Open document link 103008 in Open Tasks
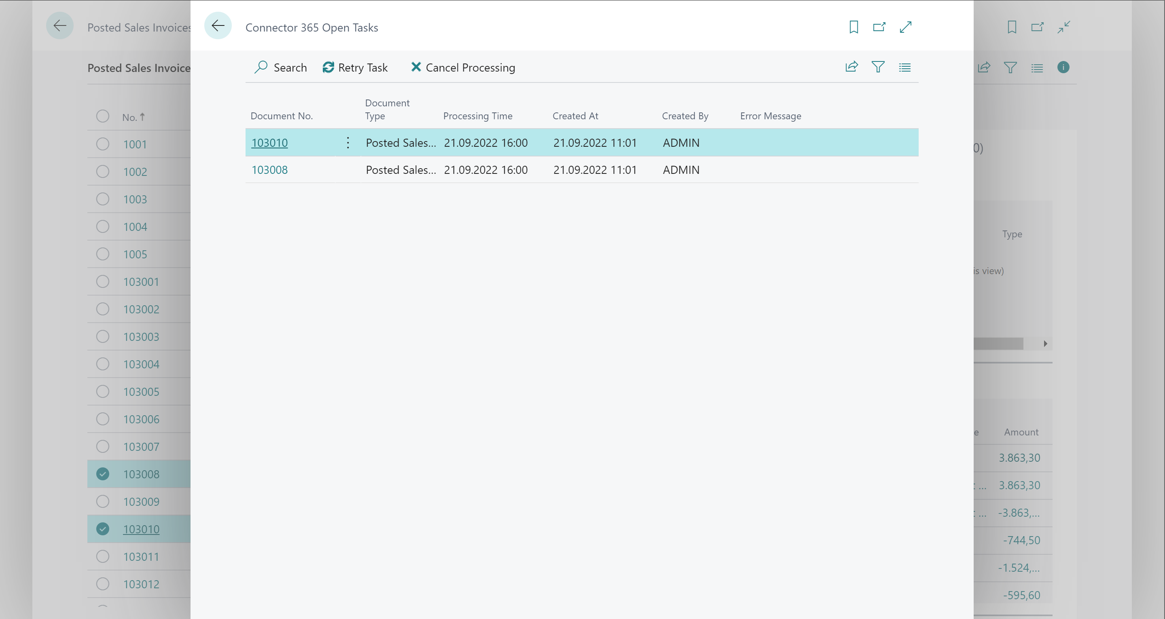This screenshot has width=1165, height=619. click(269, 170)
